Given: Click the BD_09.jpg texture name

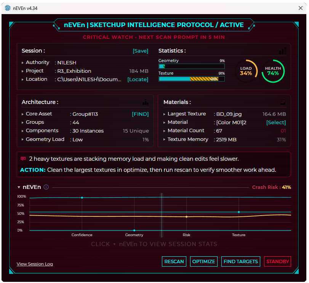Looking at the screenshot, I should coord(229,114).
